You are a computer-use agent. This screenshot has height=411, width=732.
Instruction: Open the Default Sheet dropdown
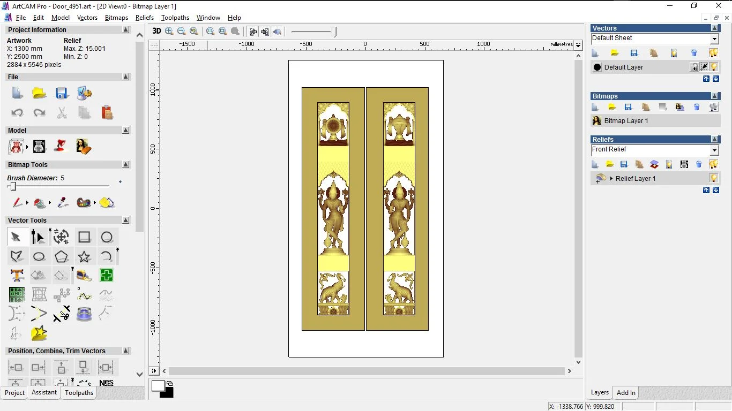714,39
